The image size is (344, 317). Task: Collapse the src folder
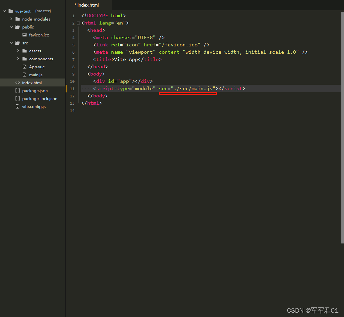click(x=11, y=43)
